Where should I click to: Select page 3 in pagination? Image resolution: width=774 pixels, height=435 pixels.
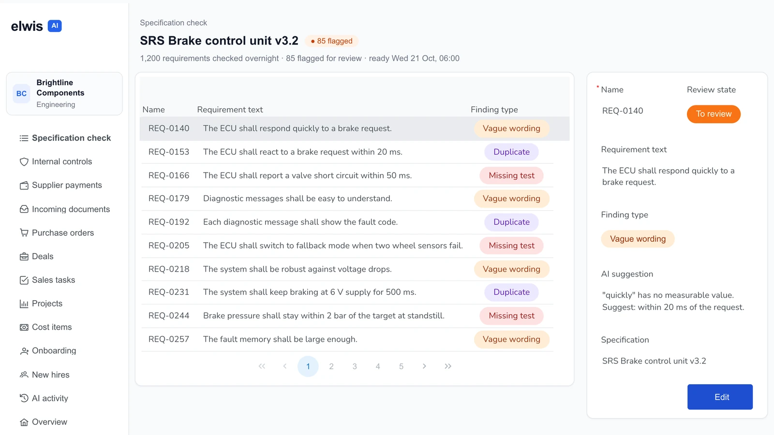click(355, 366)
